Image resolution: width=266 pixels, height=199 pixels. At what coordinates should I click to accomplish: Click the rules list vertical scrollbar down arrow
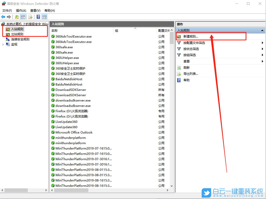(x=172, y=186)
